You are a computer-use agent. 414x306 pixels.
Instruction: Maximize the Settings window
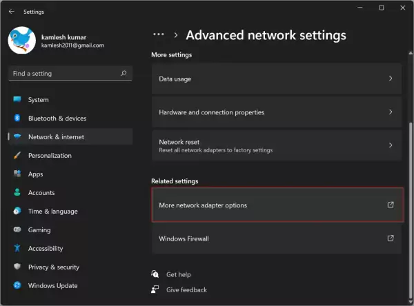point(382,8)
